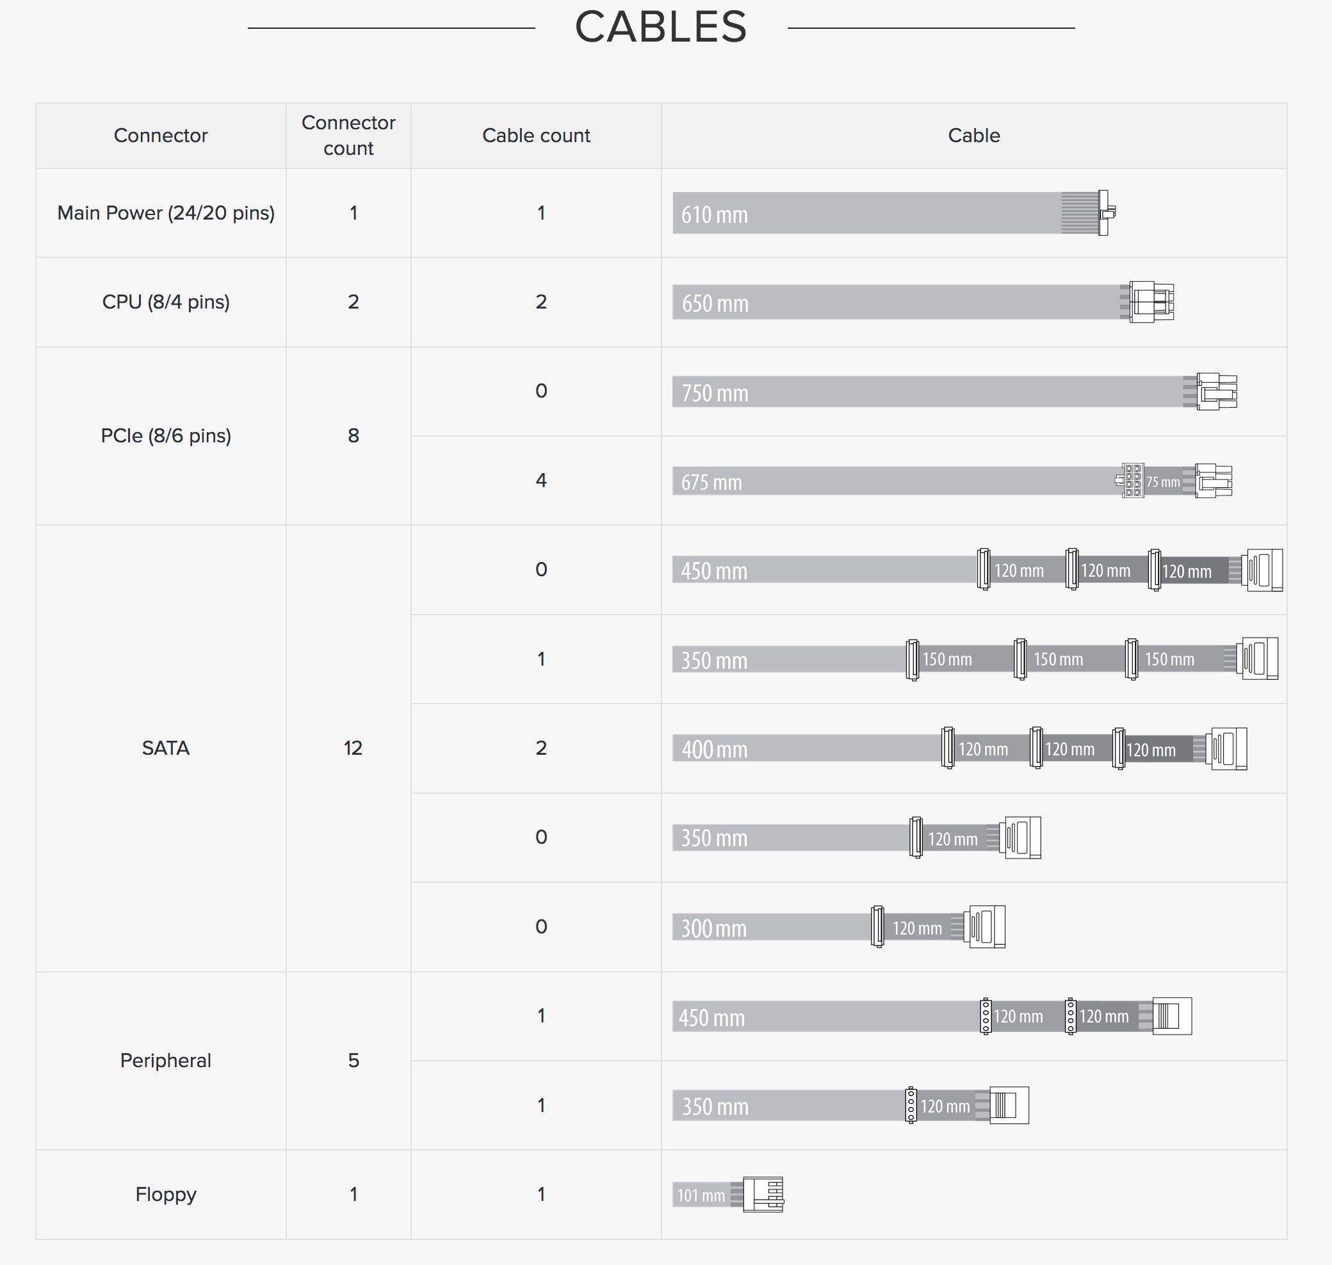Click the "Cable count" column header

point(536,136)
